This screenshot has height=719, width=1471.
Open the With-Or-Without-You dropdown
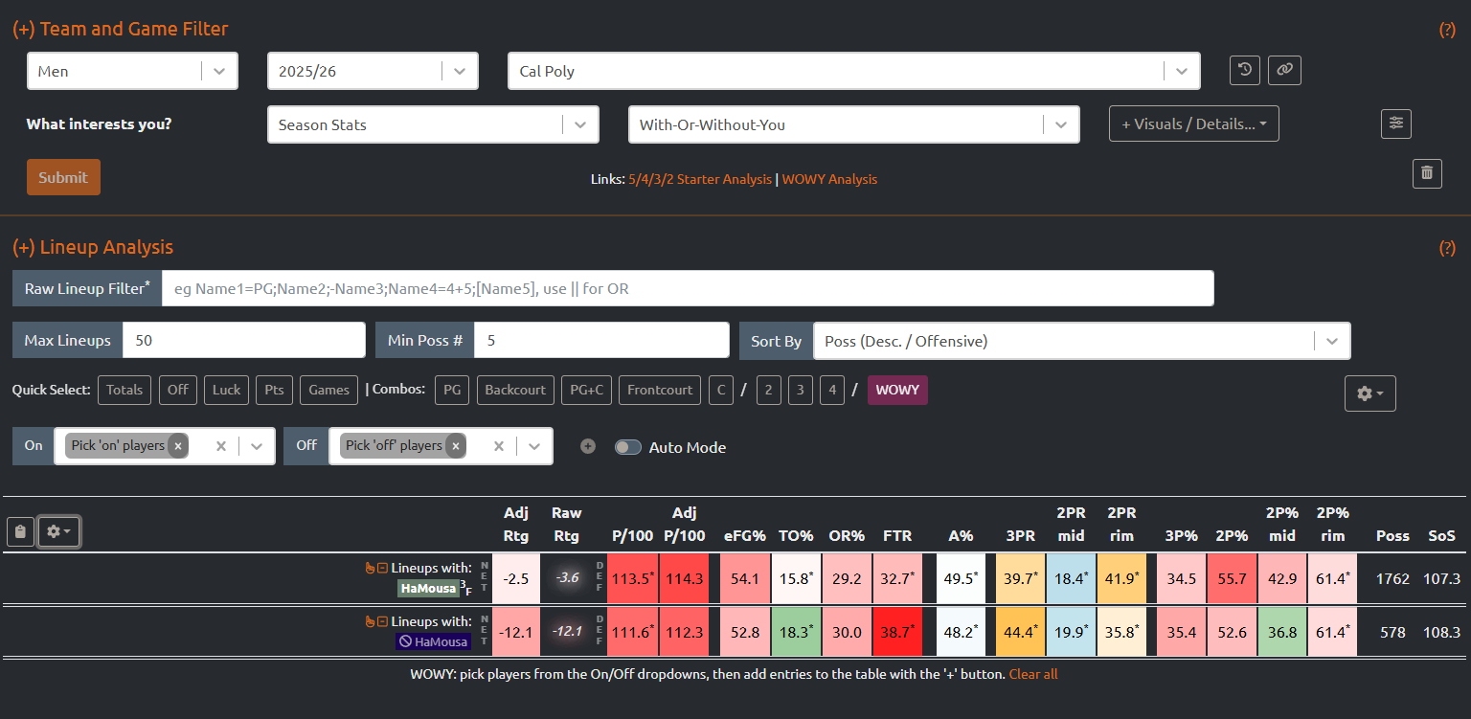(x=853, y=124)
